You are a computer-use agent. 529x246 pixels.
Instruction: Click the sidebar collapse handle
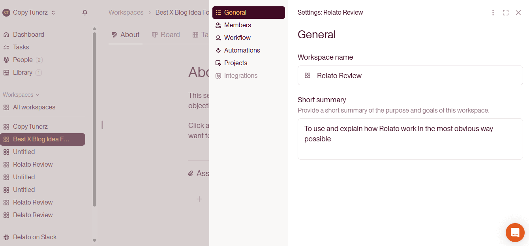(102, 125)
